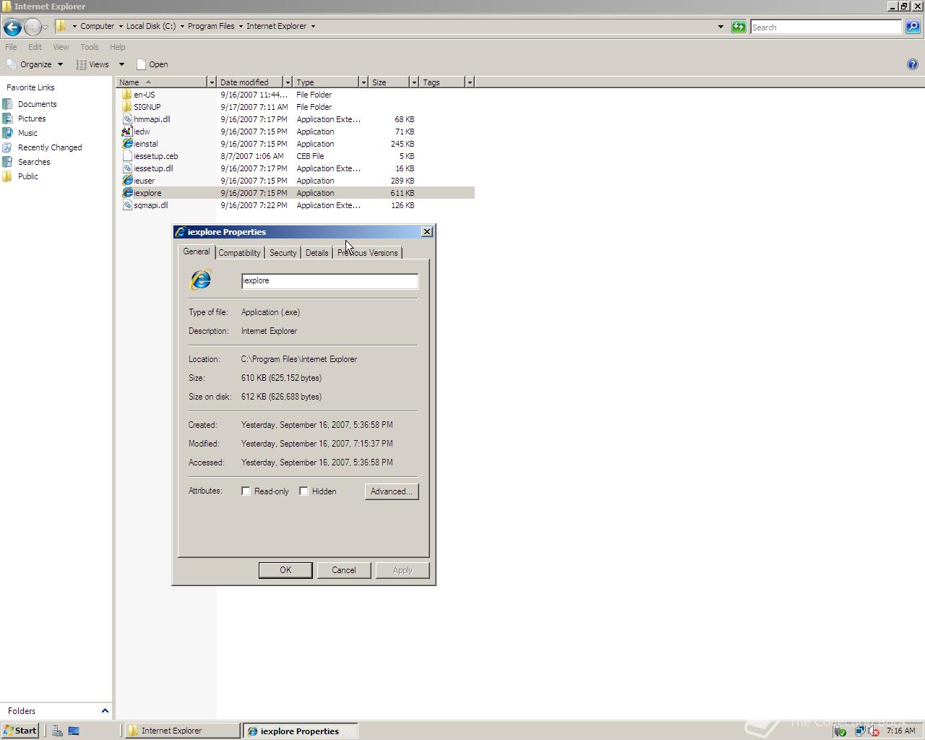
Task: Click OK in iexplore Properties
Action: tap(285, 570)
